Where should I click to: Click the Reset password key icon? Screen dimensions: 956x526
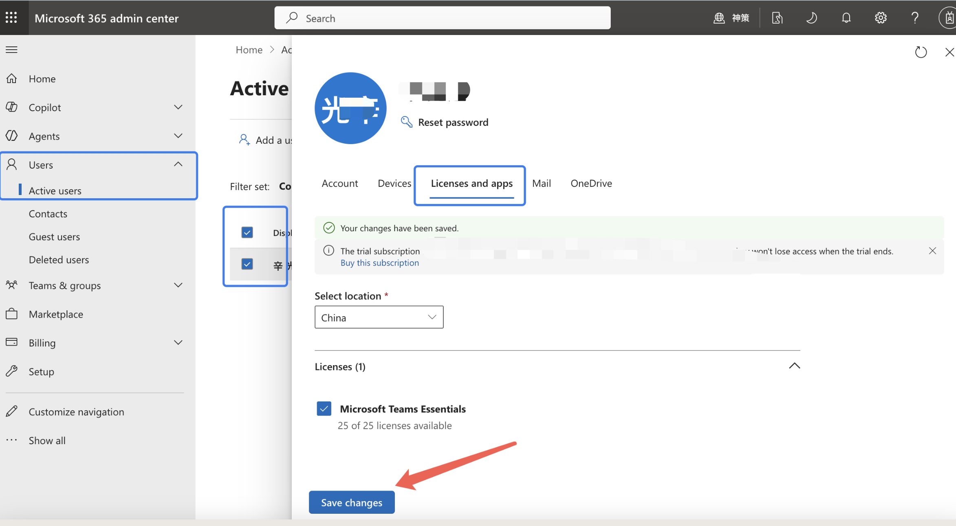[x=406, y=122]
